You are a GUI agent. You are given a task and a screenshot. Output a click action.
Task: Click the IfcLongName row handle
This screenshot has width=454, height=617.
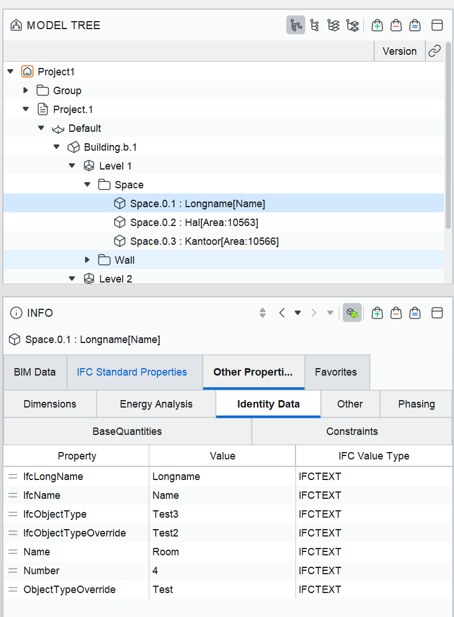click(13, 476)
